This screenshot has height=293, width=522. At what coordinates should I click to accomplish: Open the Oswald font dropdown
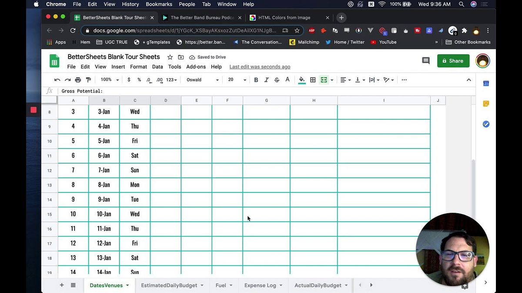click(202, 80)
